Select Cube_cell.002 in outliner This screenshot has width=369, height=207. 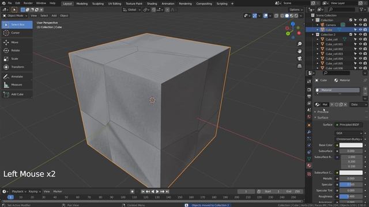(334, 49)
